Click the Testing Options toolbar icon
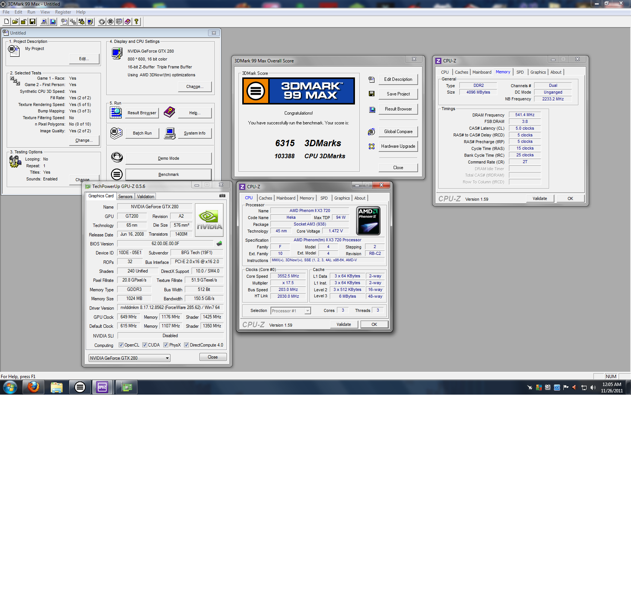Screen dimensions: 631x607 click(82, 22)
